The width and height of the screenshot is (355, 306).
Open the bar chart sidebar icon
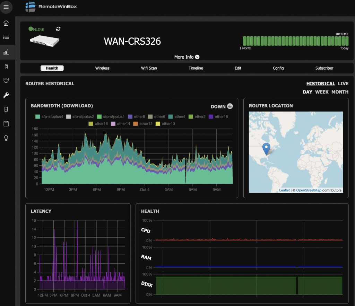pos(6,52)
